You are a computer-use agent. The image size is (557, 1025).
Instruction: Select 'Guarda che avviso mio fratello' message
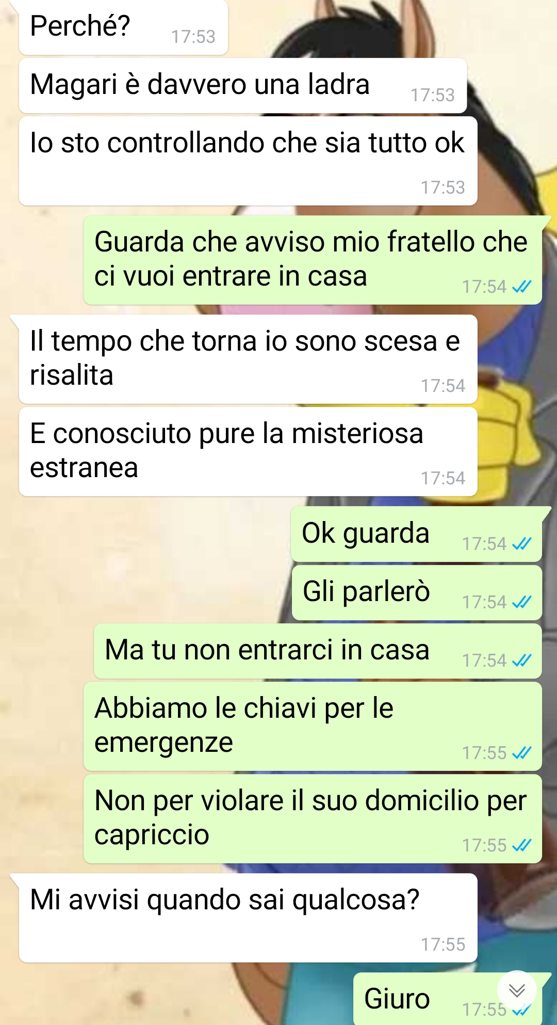[x=313, y=260]
